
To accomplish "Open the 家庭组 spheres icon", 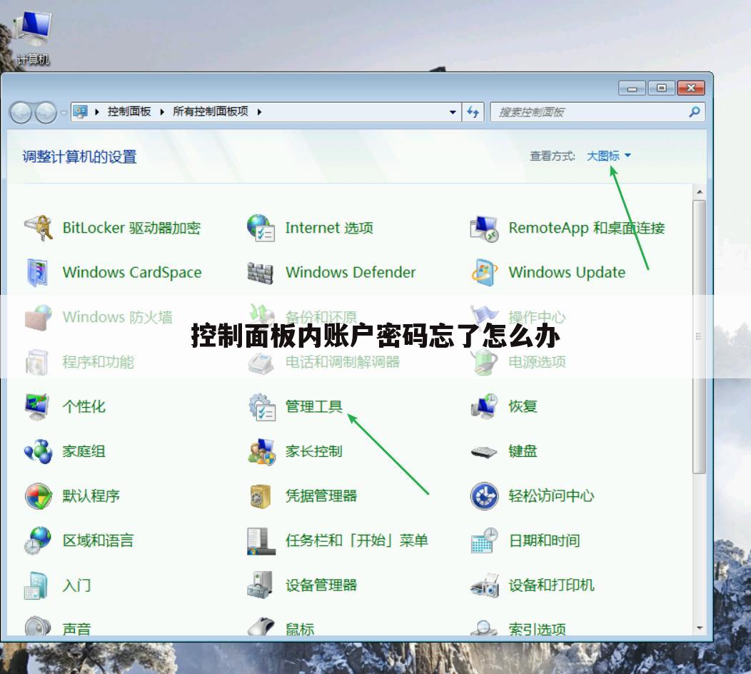I will pyautogui.click(x=38, y=451).
